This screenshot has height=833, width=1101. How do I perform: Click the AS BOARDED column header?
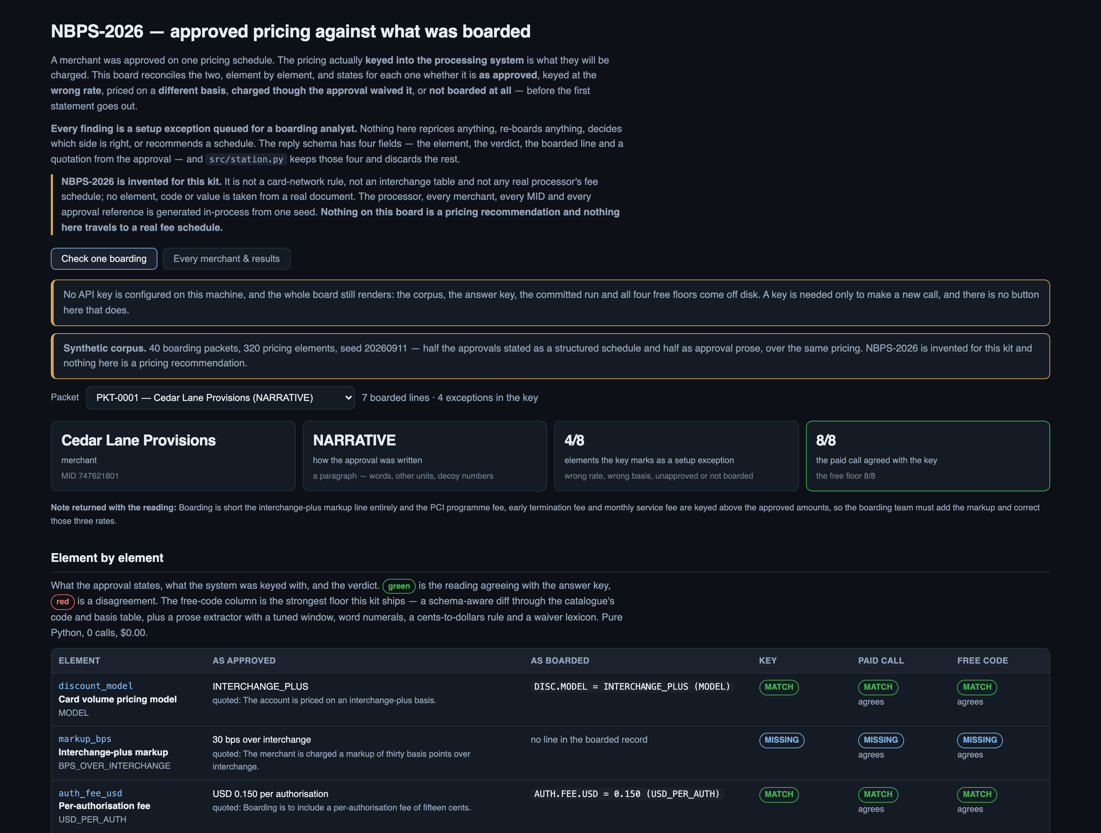pos(559,661)
